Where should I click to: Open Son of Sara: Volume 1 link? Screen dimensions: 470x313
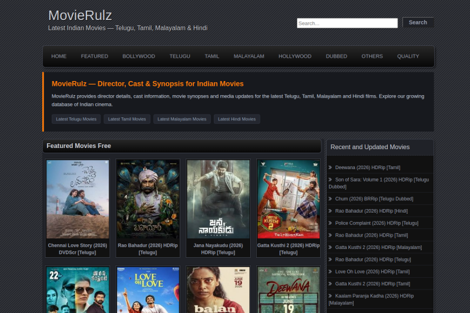point(379,183)
